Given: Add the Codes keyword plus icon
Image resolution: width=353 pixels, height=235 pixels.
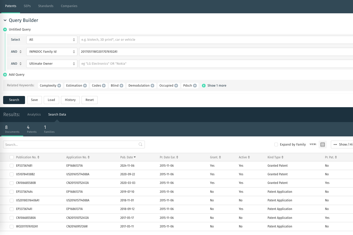Looking at the screenshot, I should [104, 86].
